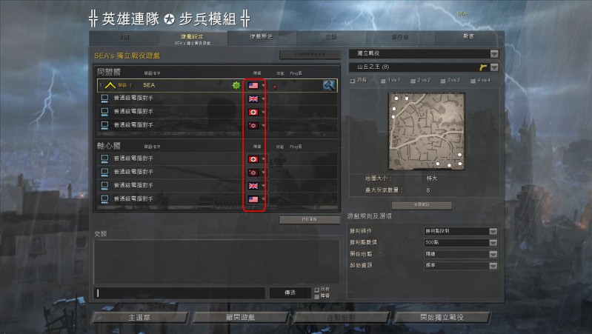Click the 離開遊戲 button
The image size is (592, 334).
[x=241, y=318]
